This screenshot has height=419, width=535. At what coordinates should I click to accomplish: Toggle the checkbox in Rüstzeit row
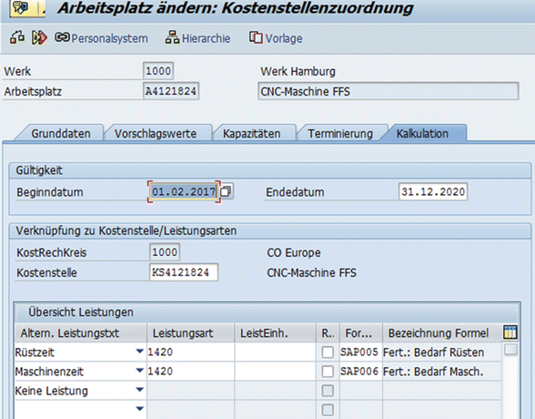click(x=328, y=353)
